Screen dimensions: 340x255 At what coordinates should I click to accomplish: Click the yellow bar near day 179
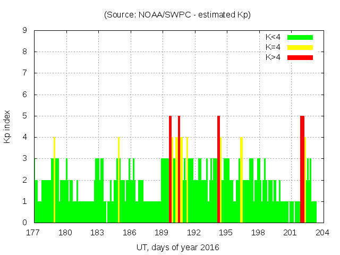[x=54, y=181]
